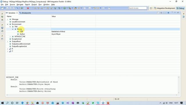Click the External Tools launch icon

tap(70, 8)
